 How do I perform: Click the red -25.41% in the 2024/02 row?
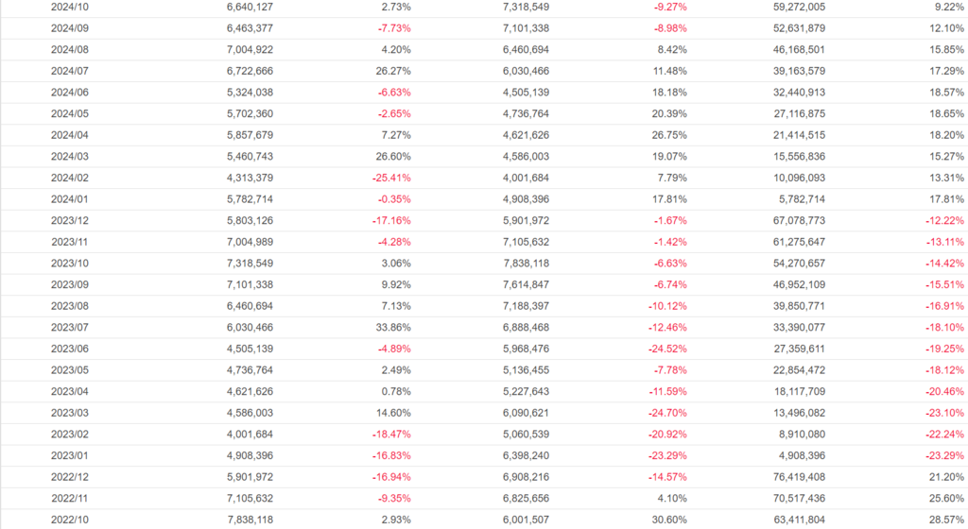coord(391,178)
